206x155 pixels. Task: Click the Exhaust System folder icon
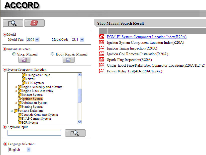[20, 95]
